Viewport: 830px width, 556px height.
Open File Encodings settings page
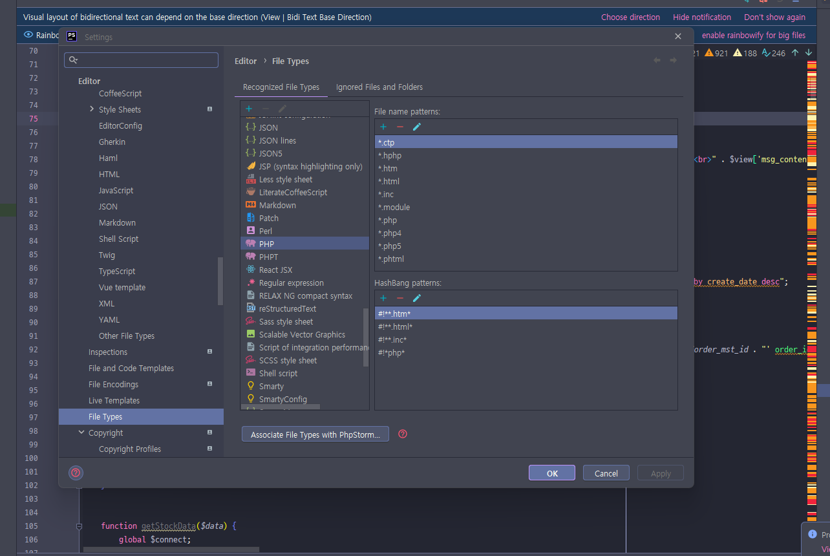pos(141,384)
